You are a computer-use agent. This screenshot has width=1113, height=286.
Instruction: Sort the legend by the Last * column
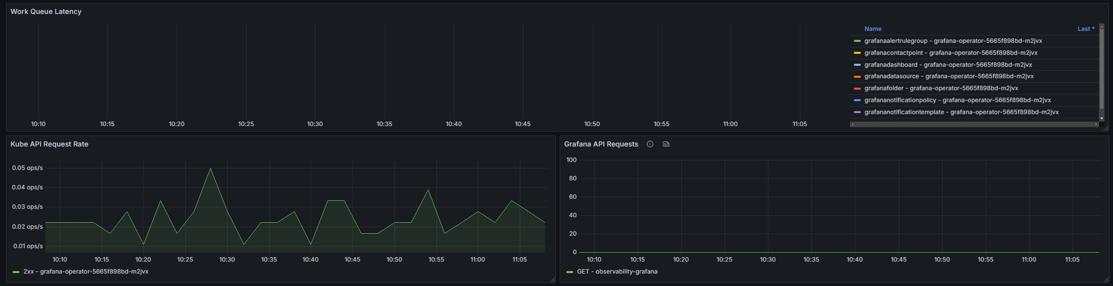[1086, 29]
